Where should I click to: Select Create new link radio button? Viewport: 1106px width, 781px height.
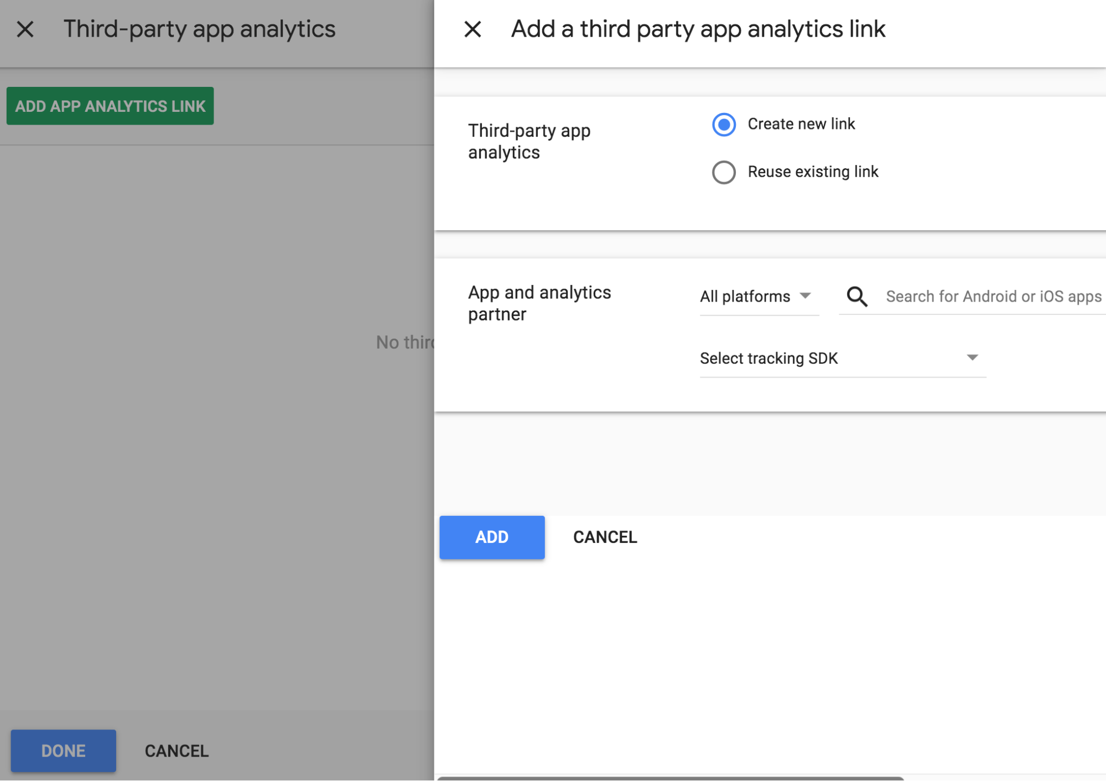coord(724,124)
